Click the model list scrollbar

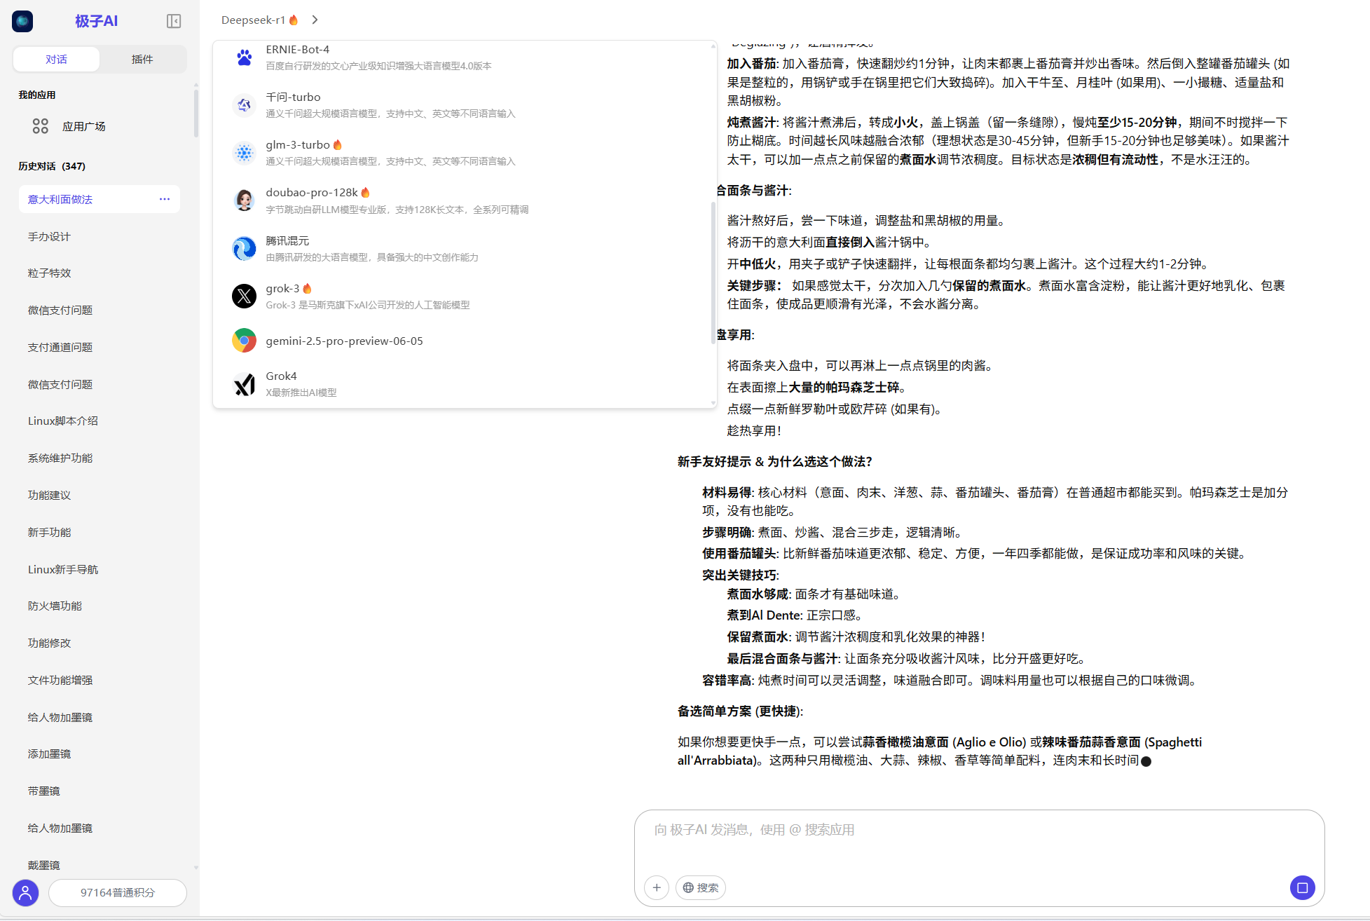(x=713, y=273)
